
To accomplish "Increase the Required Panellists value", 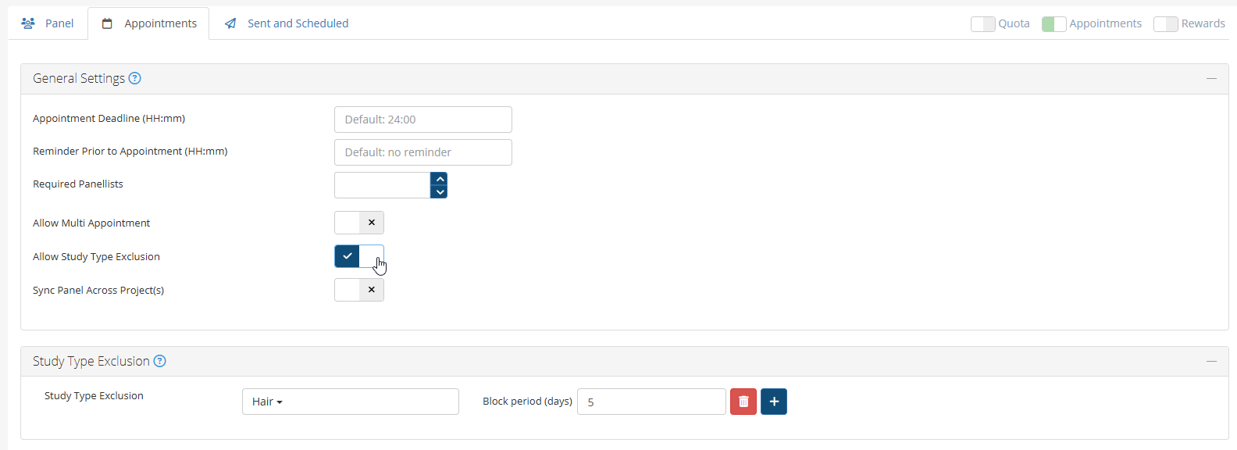I will coord(440,179).
